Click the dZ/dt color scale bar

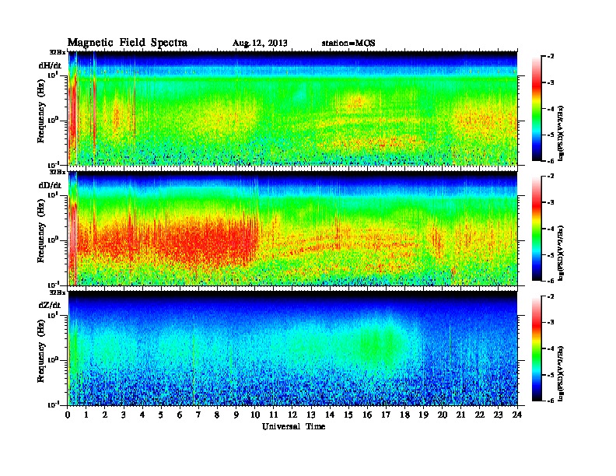pos(537,348)
